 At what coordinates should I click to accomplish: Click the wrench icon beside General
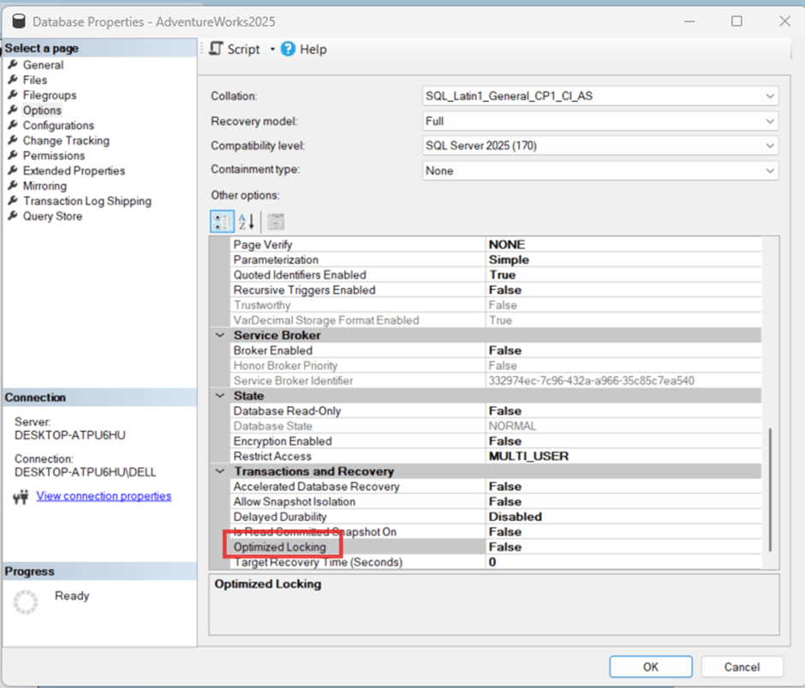click(13, 65)
